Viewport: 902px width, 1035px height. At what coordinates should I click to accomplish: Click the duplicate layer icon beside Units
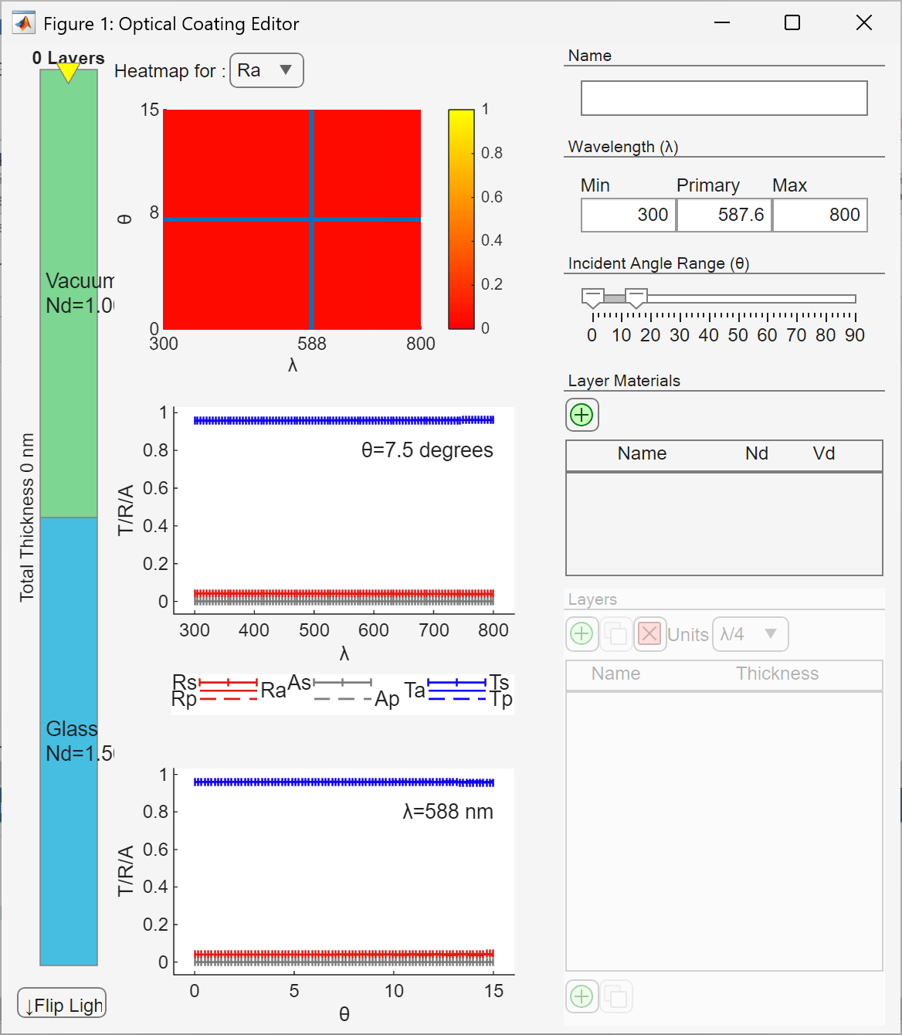(x=616, y=635)
